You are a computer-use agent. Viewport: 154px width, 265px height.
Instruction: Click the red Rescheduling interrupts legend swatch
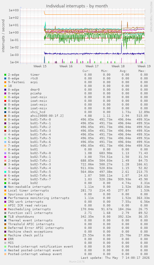coord(5,209)
